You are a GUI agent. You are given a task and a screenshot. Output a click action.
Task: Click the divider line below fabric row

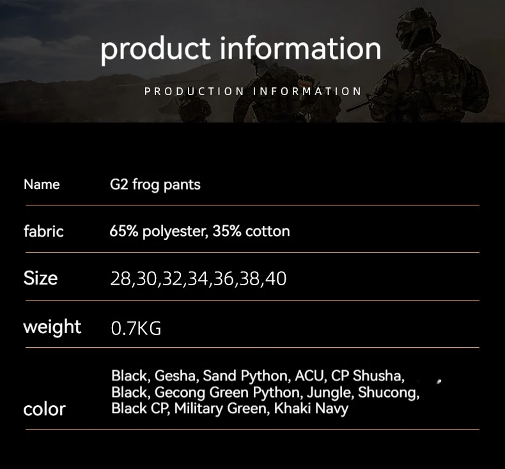click(x=252, y=252)
